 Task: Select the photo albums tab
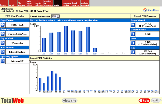(39, 3)
